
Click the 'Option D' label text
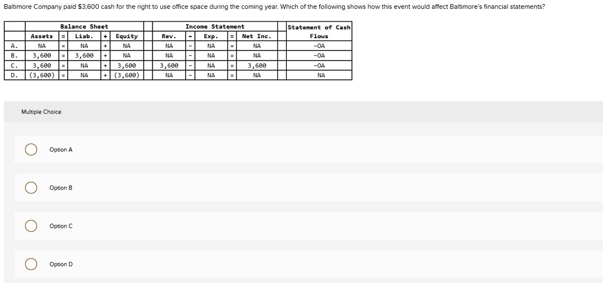(x=61, y=264)
